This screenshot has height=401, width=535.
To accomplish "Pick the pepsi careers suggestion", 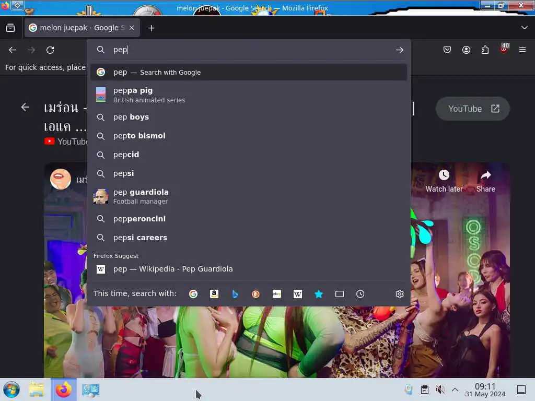I will (249, 238).
